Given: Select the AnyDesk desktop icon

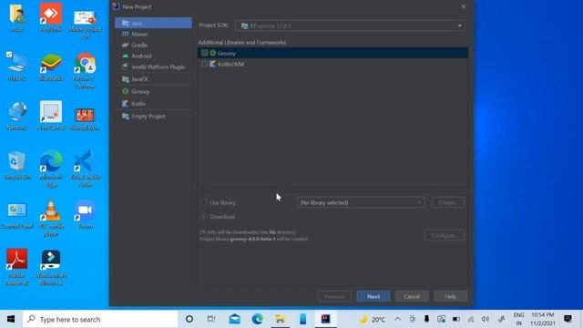Looking at the screenshot, I should point(51,17).
